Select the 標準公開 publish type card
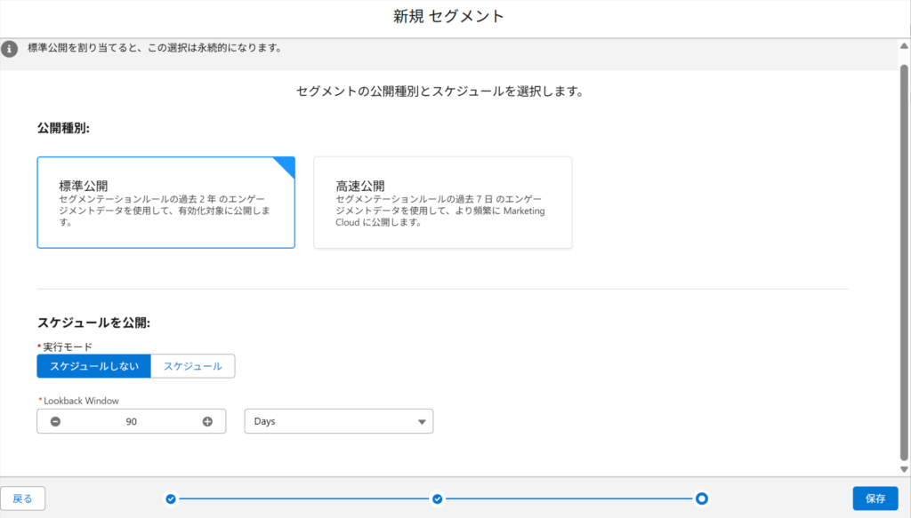 [x=166, y=203]
